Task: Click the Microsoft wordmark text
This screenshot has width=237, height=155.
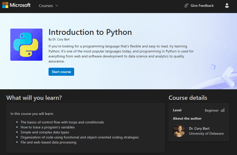Action: (x=20, y=5)
